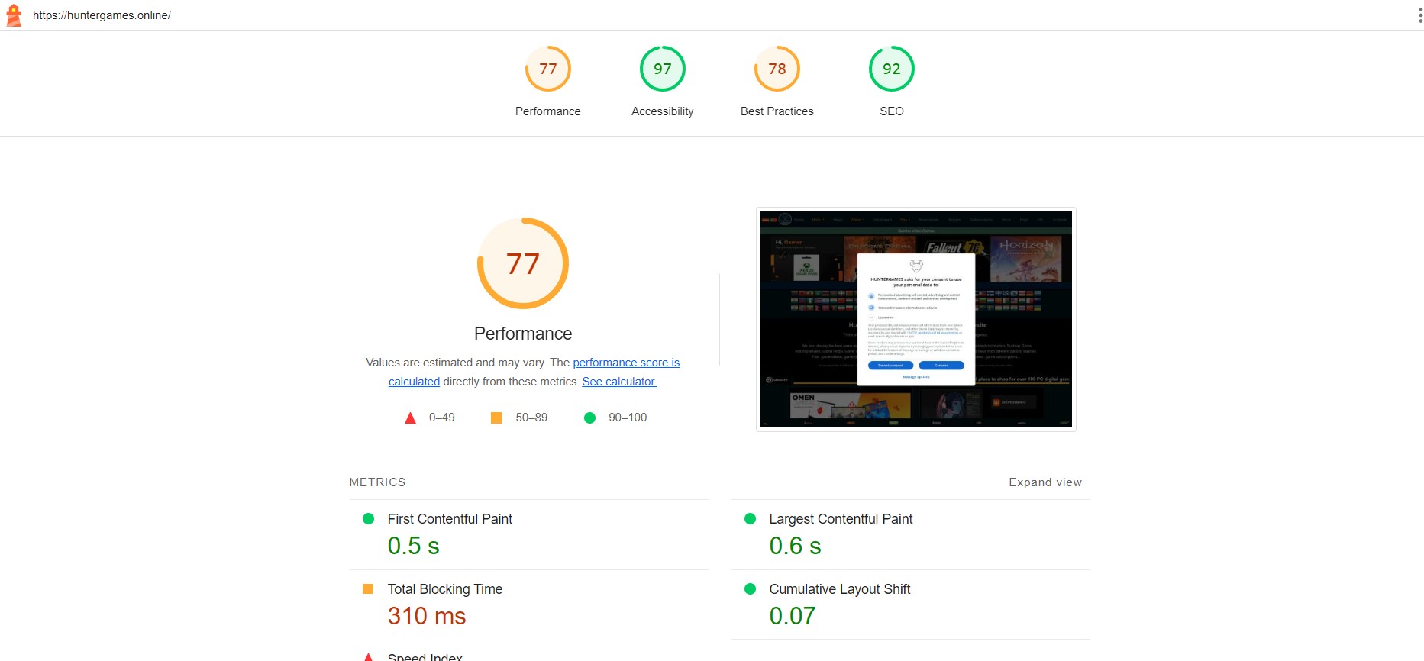The height and width of the screenshot is (661, 1424).
Task: Click green dot beside First Contentful Paint
Action: (x=368, y=519)
